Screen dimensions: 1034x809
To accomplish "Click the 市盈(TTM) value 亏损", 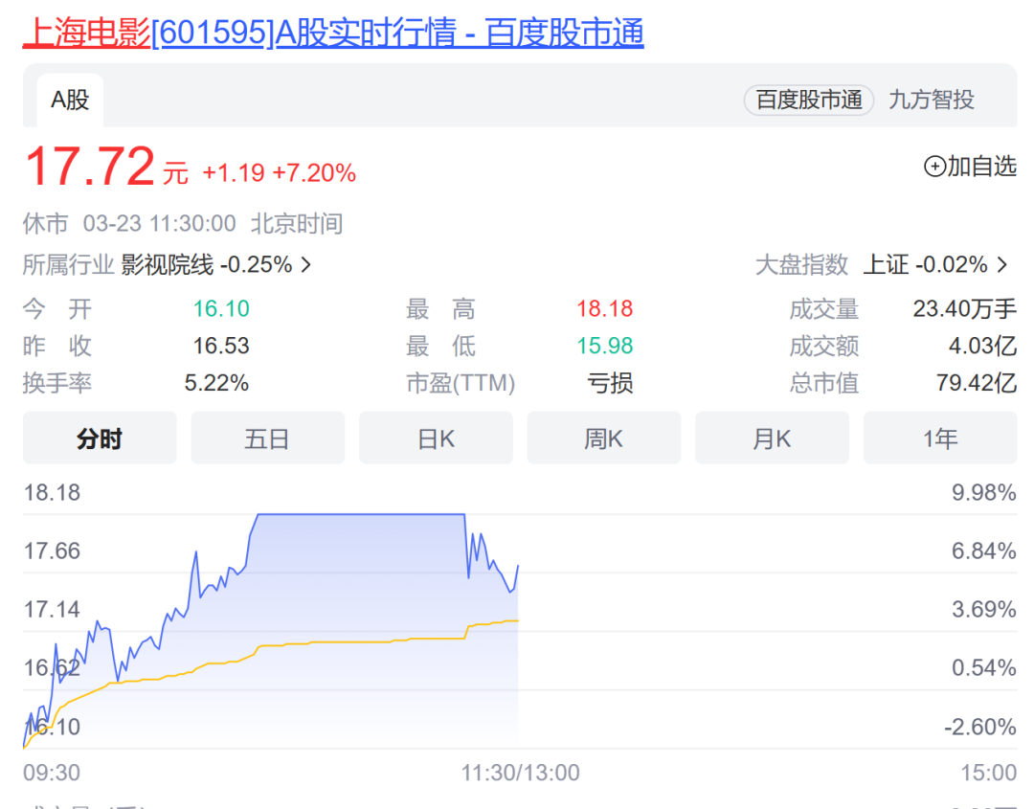I will click(x=610, y=382).
